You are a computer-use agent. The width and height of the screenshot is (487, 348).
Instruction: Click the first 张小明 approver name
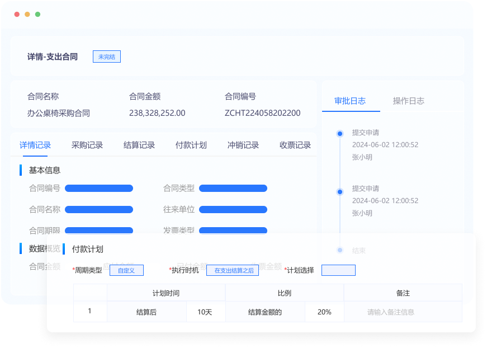362,157
